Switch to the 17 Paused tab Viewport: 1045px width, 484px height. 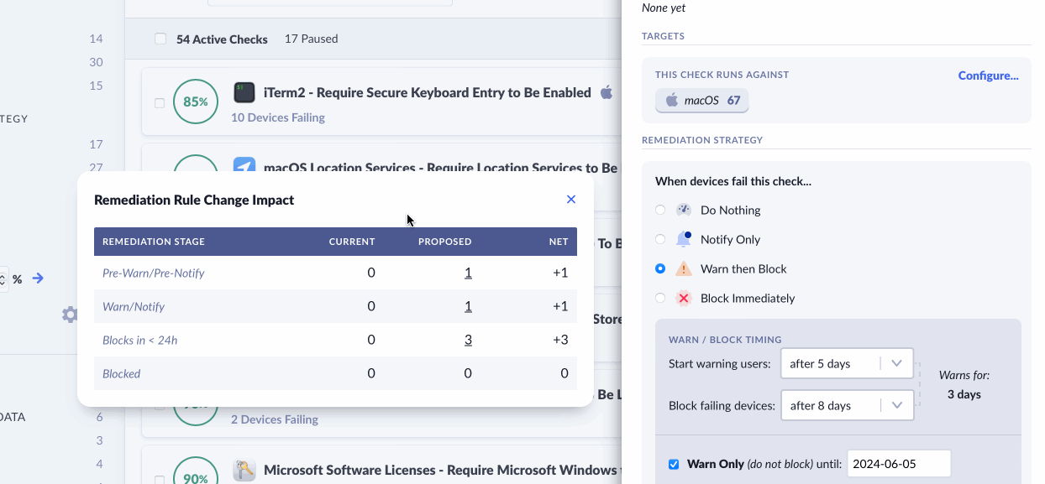pos(311,39)
